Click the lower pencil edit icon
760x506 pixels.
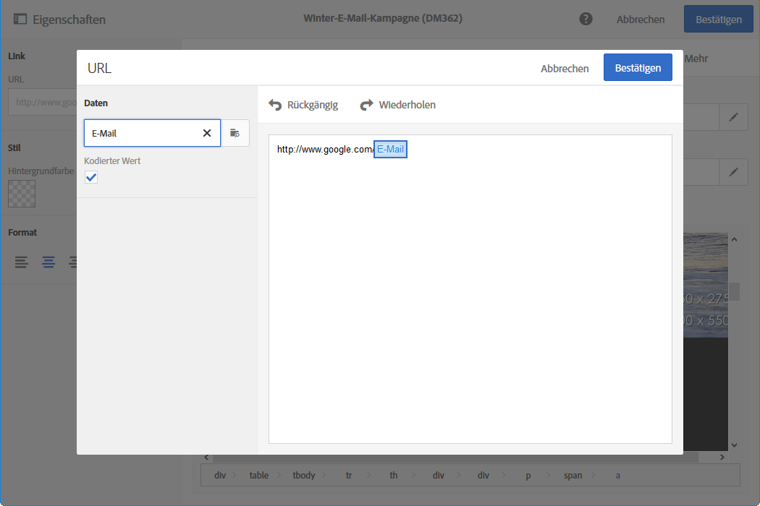point(733,172)
